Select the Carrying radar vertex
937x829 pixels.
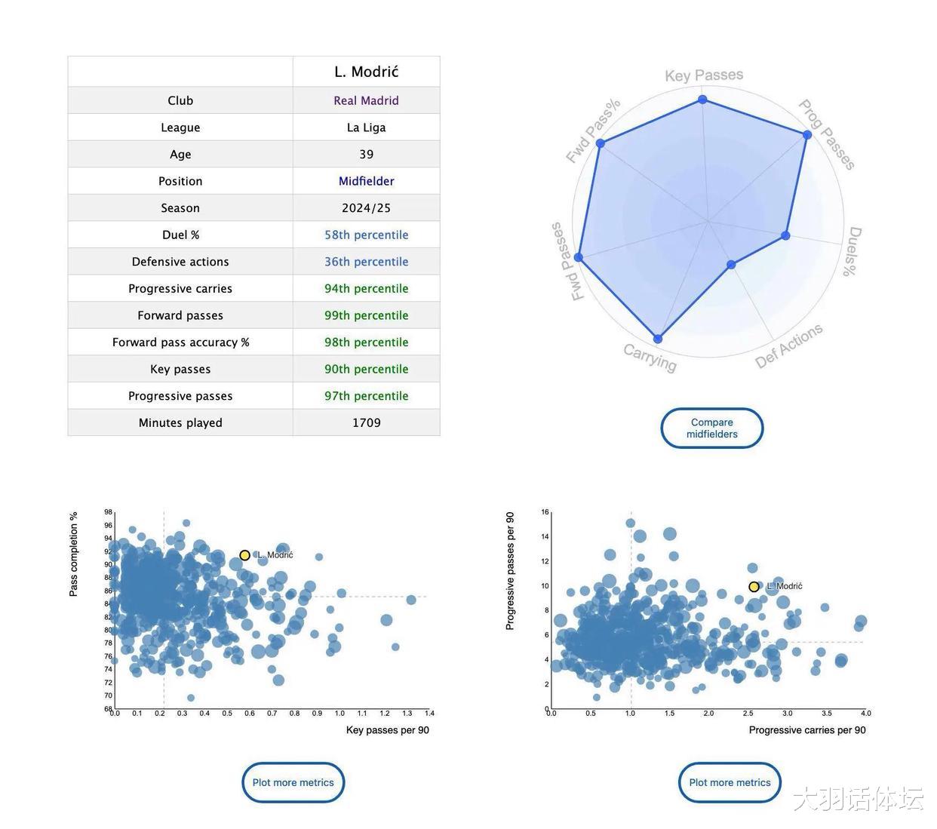tap(658, 339)
